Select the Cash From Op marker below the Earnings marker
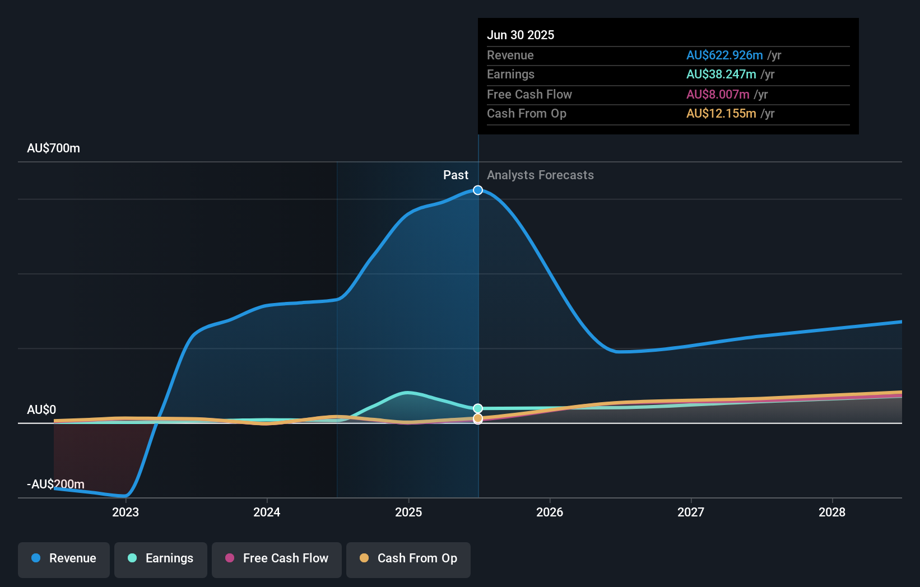 (x=477, y=418)
